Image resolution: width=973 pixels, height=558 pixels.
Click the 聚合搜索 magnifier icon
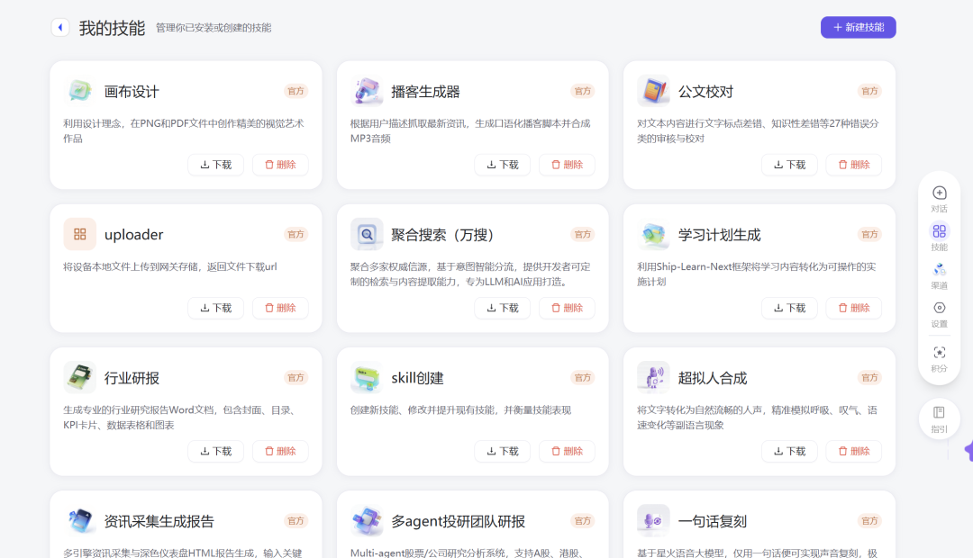[366, 234]
